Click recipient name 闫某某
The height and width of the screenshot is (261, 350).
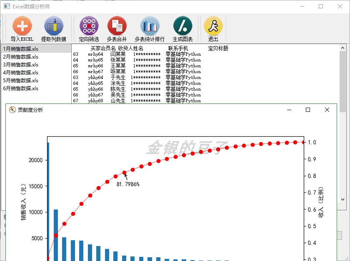(118, 54)
